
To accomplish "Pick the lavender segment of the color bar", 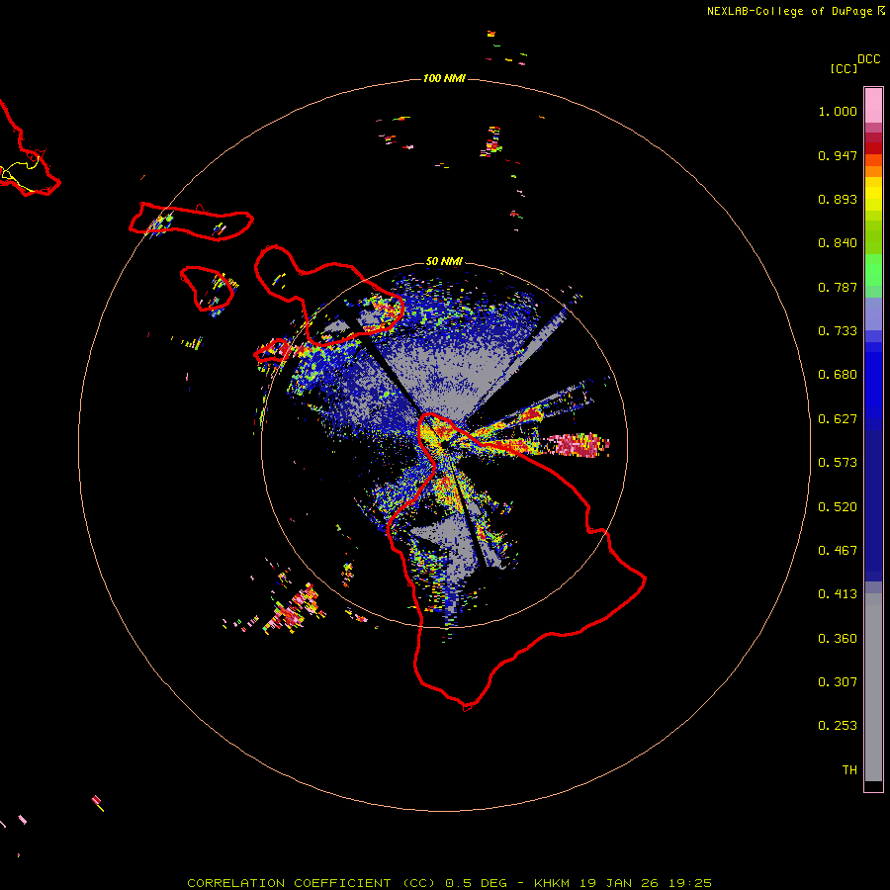I will [873, 313].
